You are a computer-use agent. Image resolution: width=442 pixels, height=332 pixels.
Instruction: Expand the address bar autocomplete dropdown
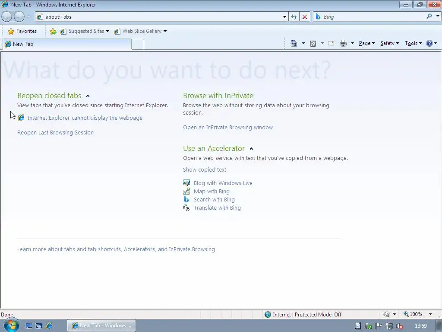284,17
